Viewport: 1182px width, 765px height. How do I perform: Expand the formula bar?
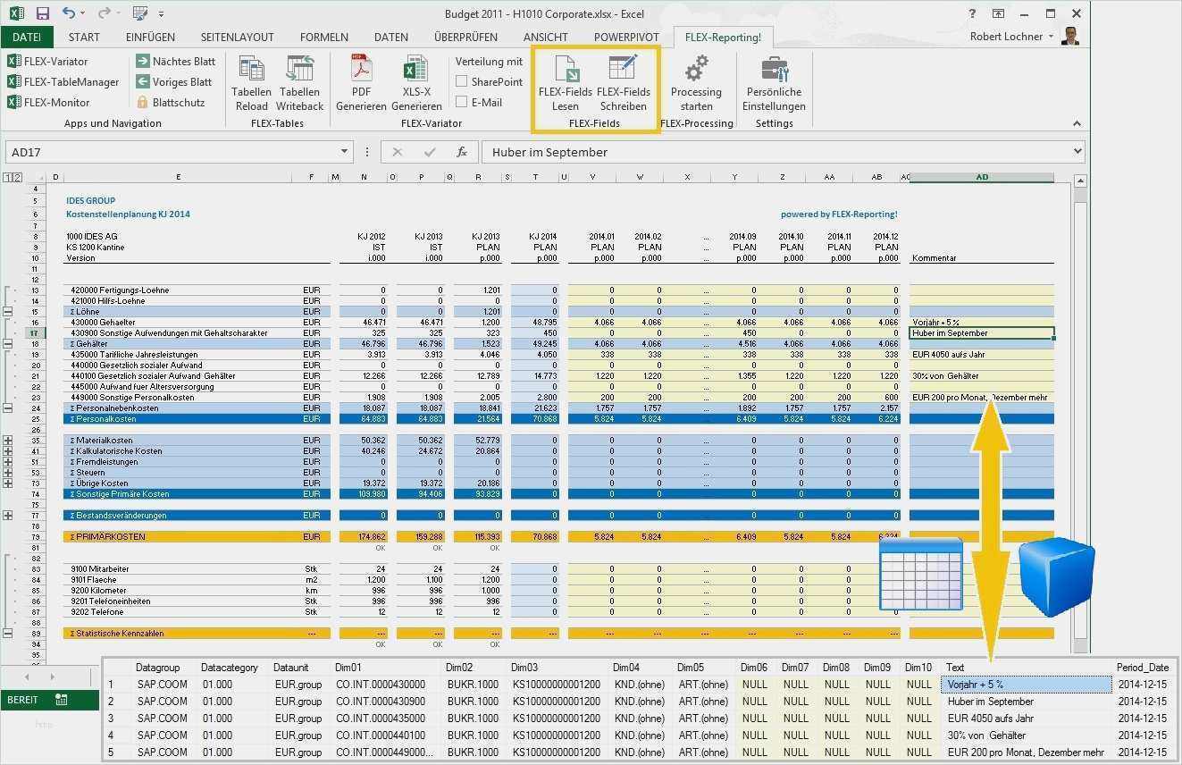pyautogui.click(x=1077, y=152)
